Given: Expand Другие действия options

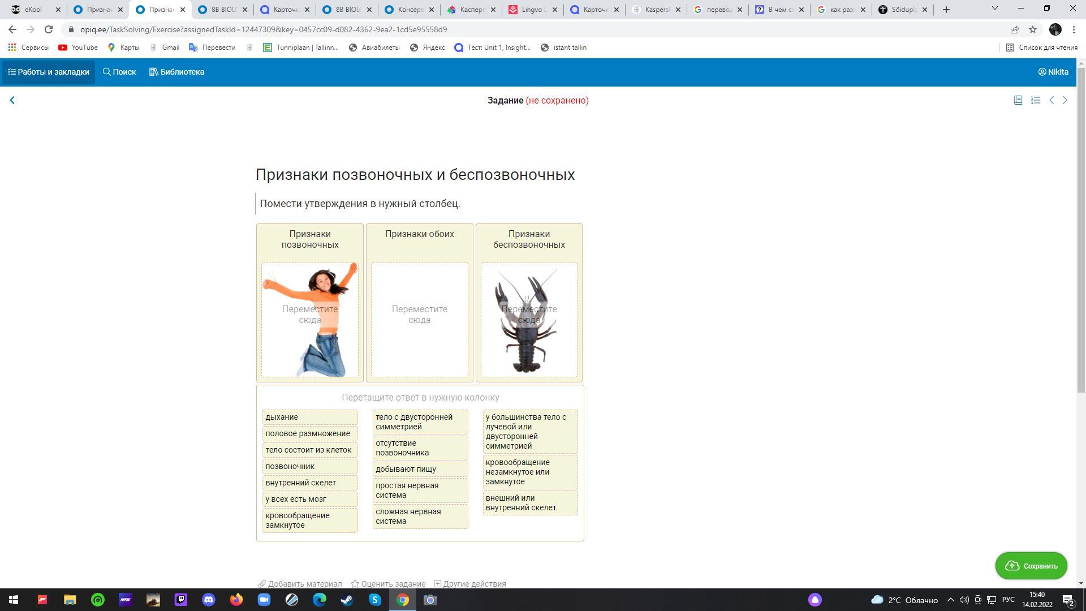Looking at the screenshot, I should coord(470,583).
